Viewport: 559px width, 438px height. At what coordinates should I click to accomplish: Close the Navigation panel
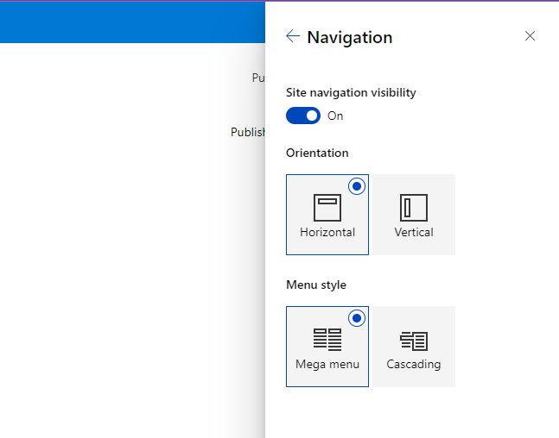[x=530, y=36]
